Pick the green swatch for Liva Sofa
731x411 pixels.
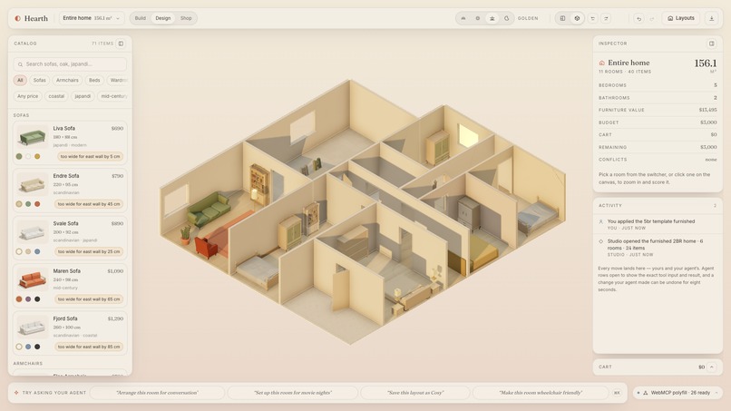[x=19, y=156]
